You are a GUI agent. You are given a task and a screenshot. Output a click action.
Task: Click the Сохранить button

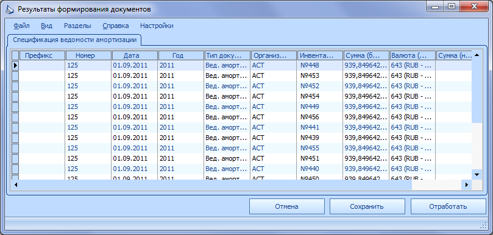click(x=367, y=206)
